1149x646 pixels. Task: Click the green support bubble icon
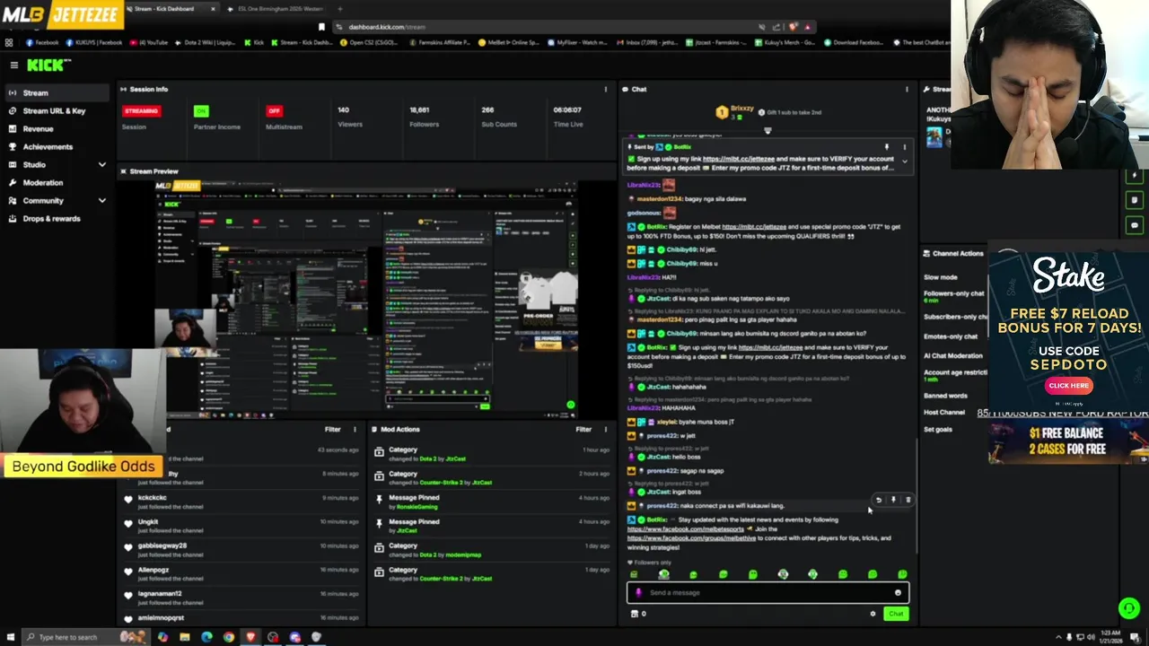(1129, 608)
